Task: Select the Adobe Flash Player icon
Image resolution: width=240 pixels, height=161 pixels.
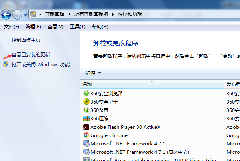Action: (86, 127)
